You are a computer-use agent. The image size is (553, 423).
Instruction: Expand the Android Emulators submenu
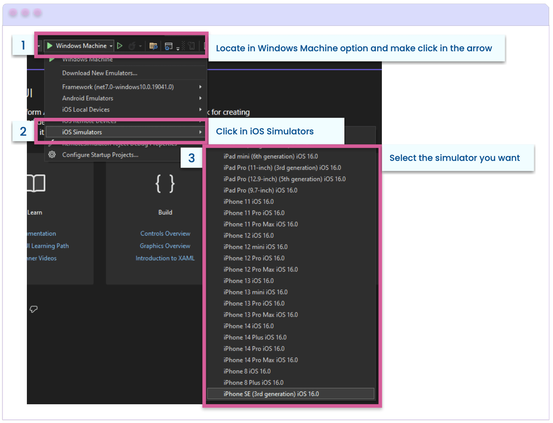click(x=126, y=98)
